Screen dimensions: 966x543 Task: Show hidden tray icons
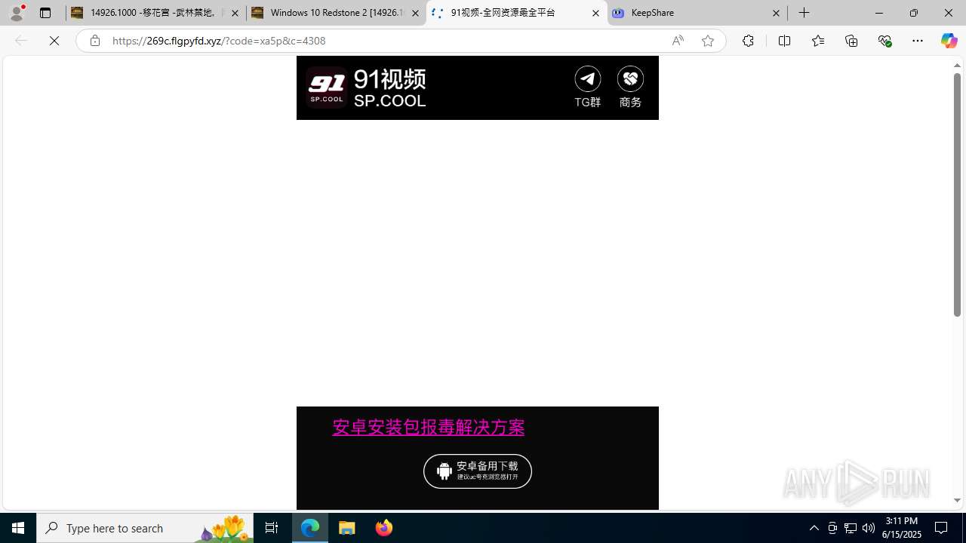(814, 528)
